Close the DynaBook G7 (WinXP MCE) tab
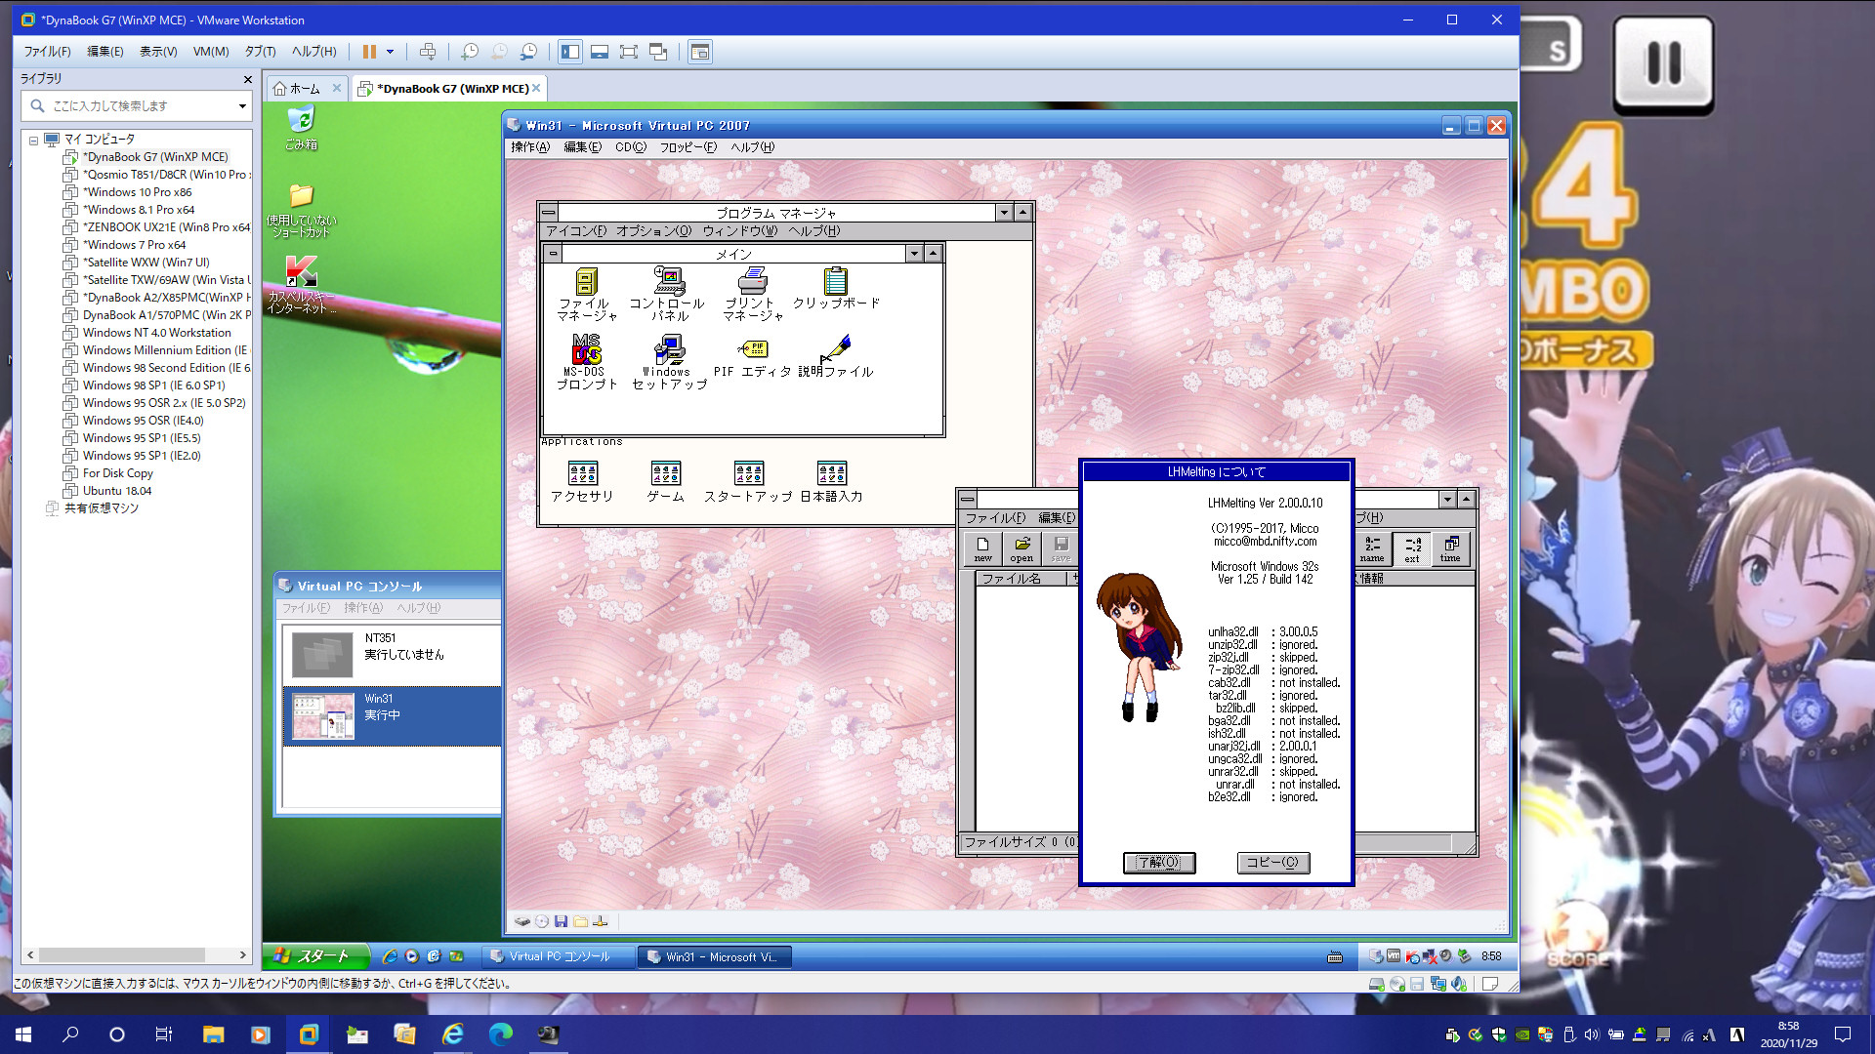 (x=536, y=88)
